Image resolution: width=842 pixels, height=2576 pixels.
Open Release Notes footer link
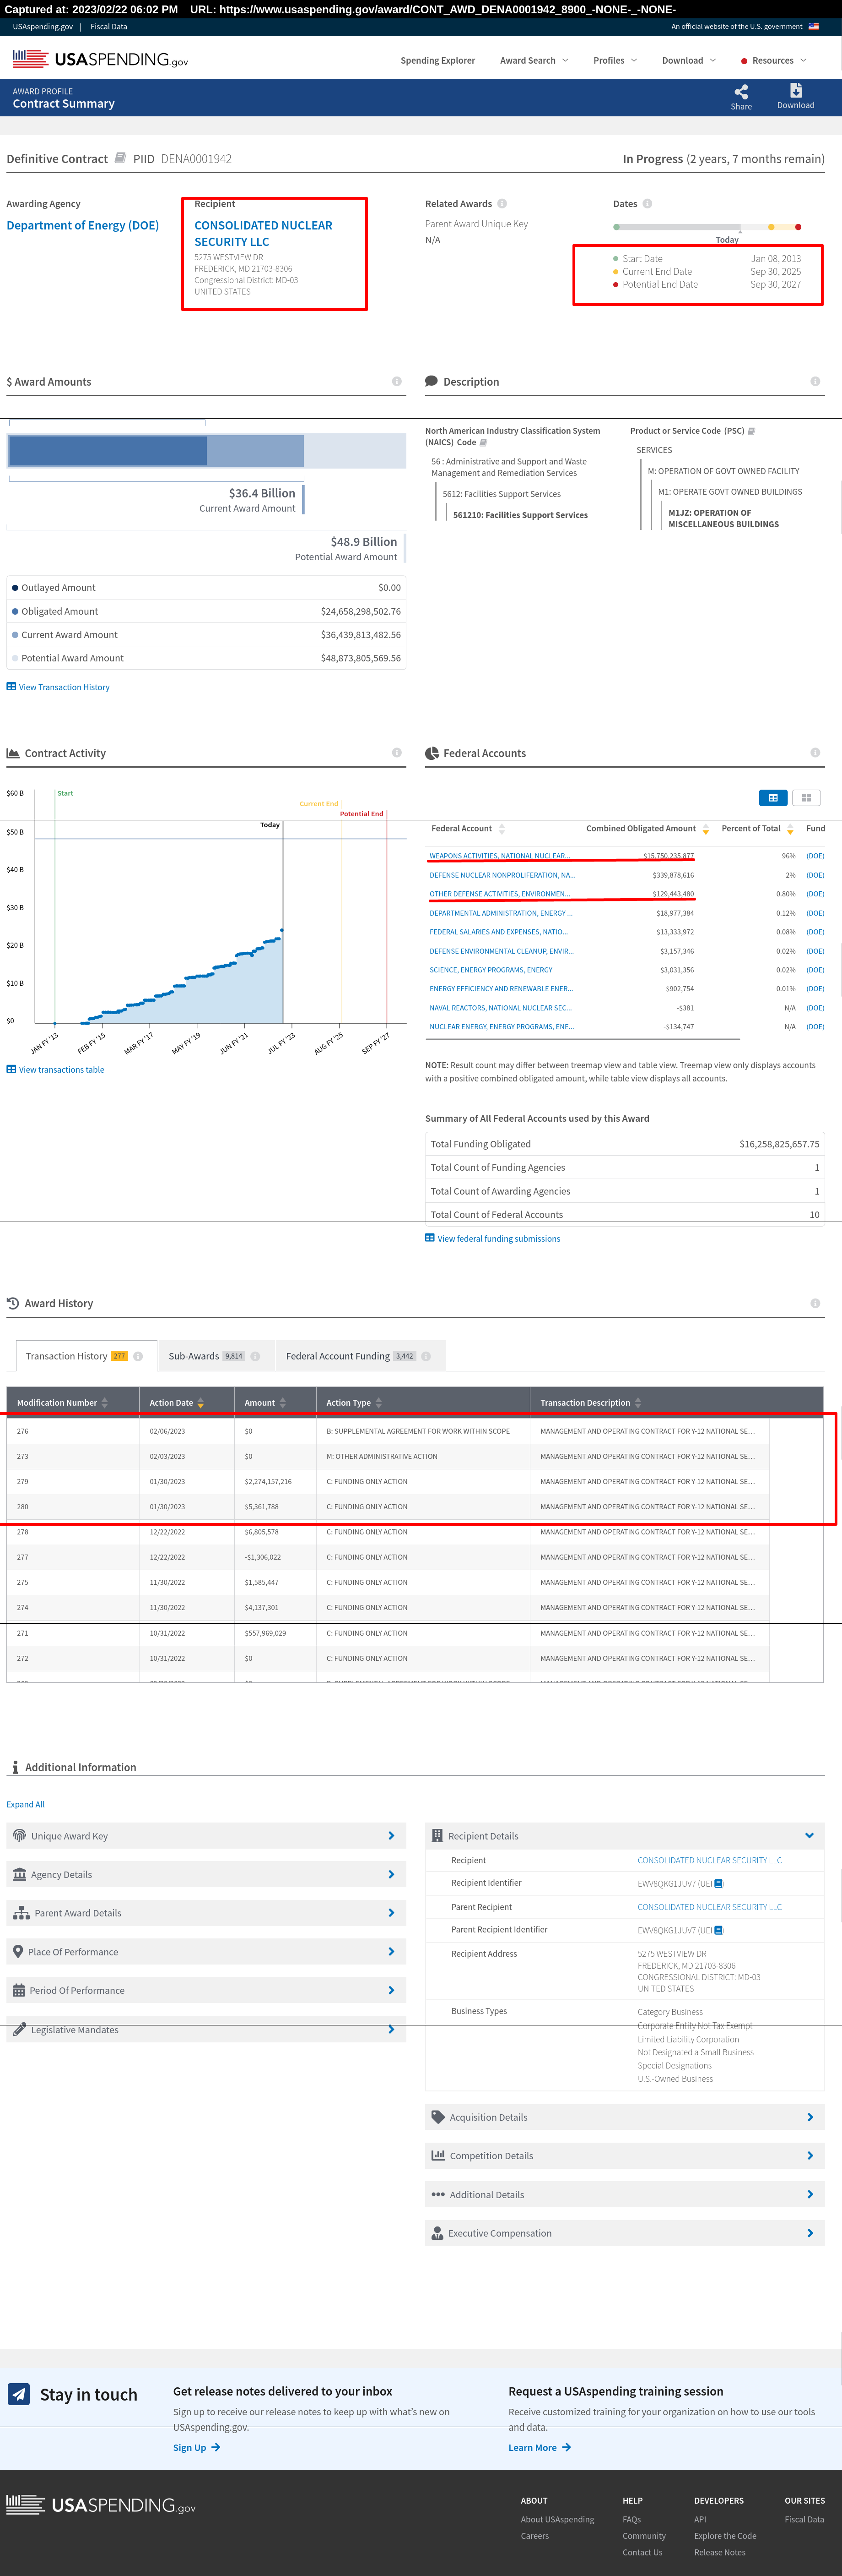click(720, 2552)
